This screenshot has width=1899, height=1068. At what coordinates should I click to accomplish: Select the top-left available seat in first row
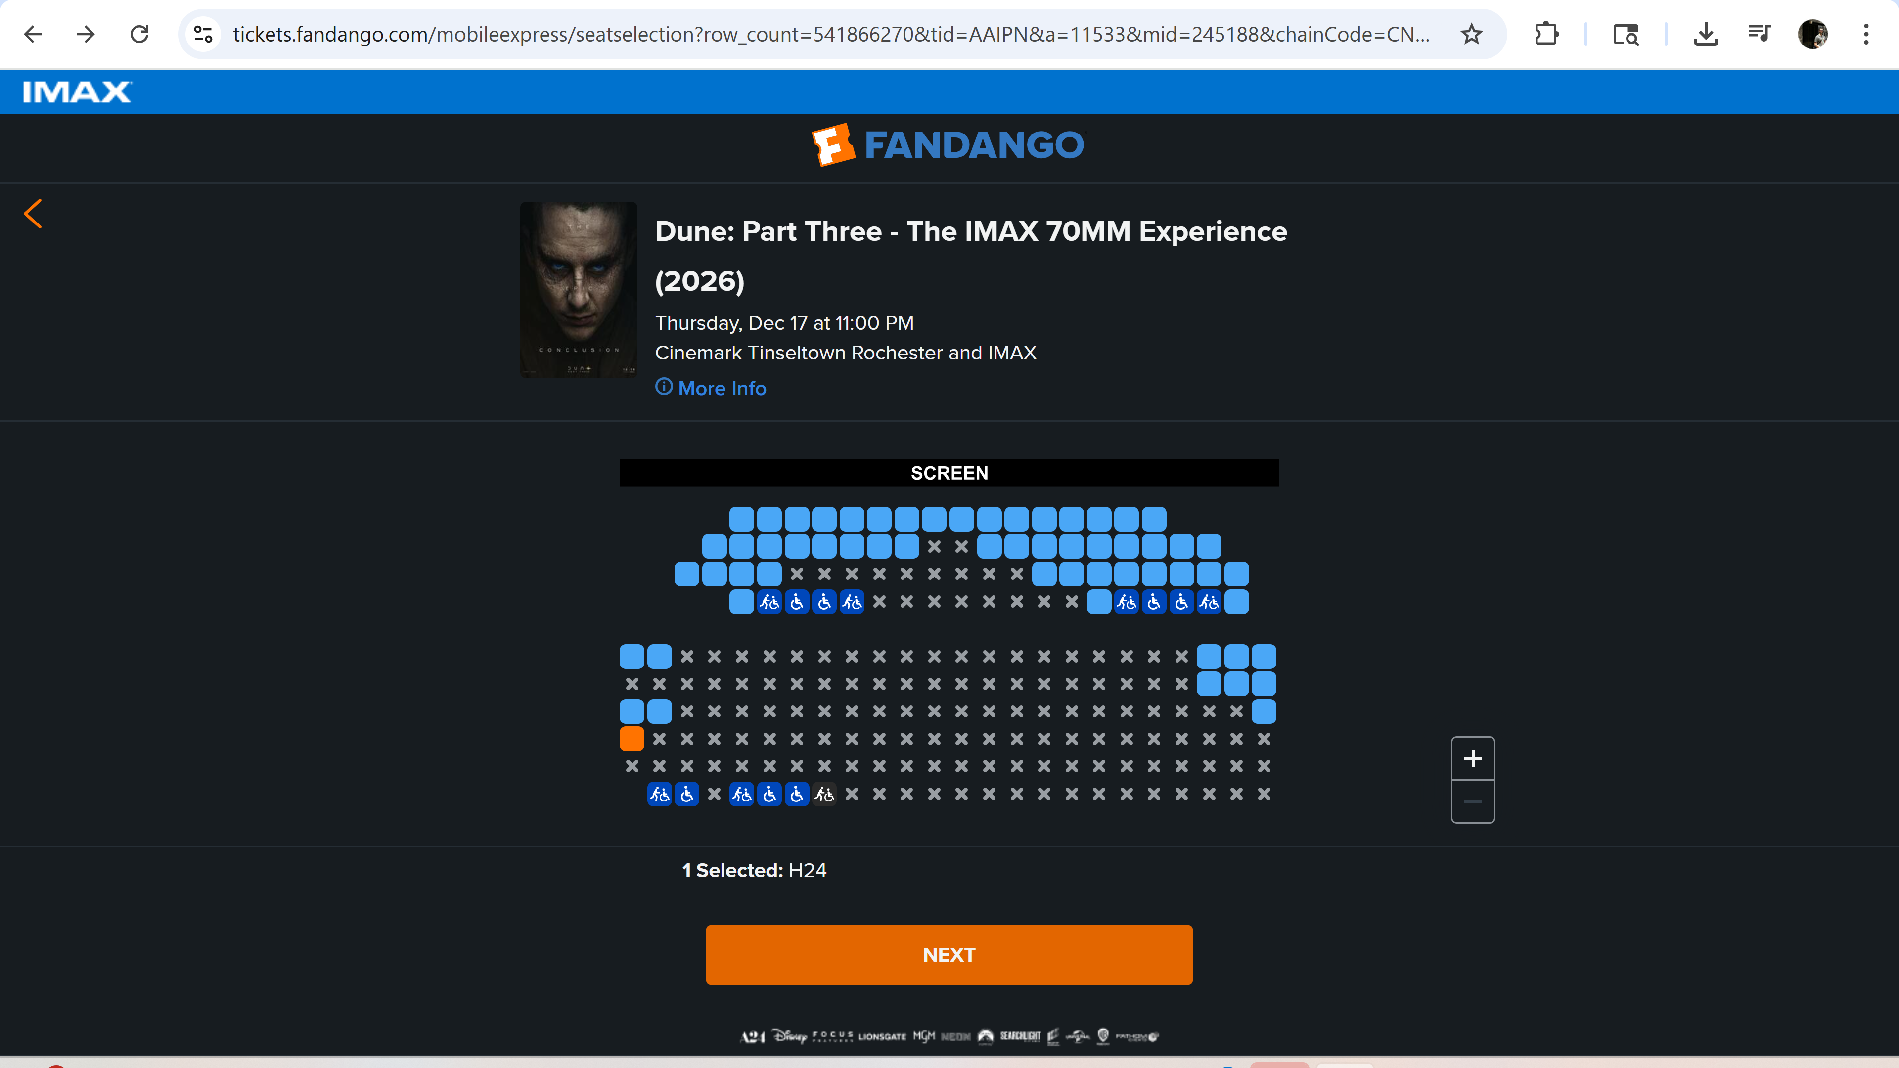coord(742,519)
